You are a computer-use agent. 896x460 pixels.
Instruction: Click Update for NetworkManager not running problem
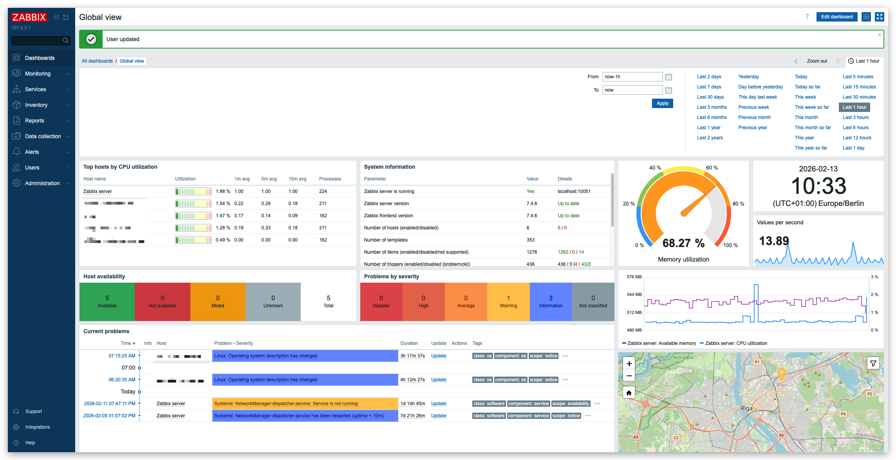tap(439, 404)
